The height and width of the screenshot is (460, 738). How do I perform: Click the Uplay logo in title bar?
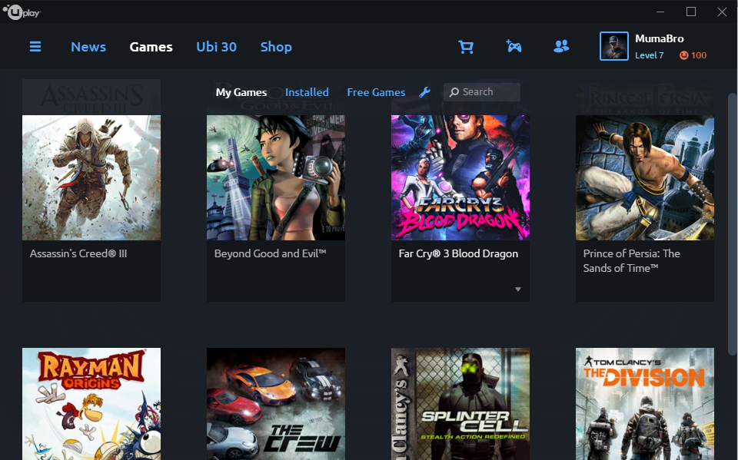[22, 12]
